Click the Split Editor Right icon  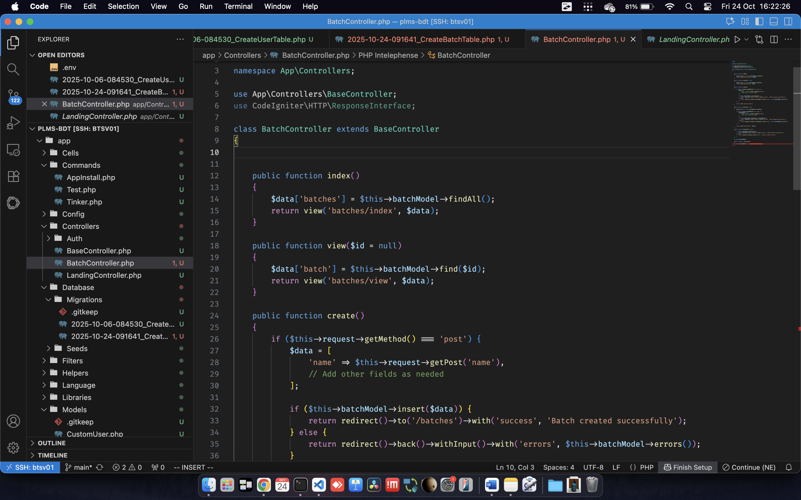(x=773, y=39)
